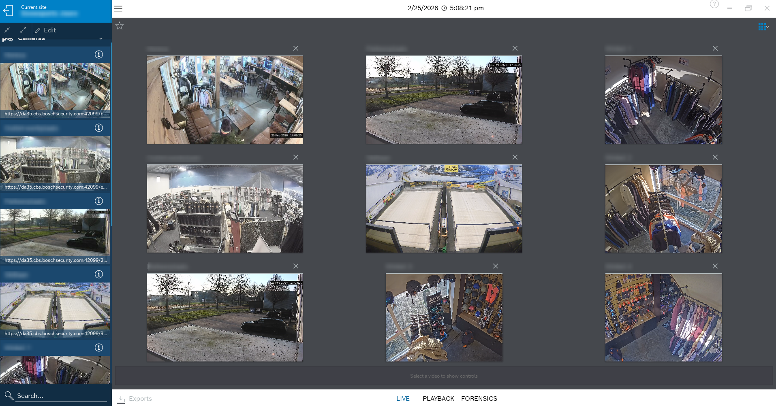Switch to the PLAYBACK tab
The height and width of the screenshot is (406, 776).
pyautogui.click(x=438, y=399)
